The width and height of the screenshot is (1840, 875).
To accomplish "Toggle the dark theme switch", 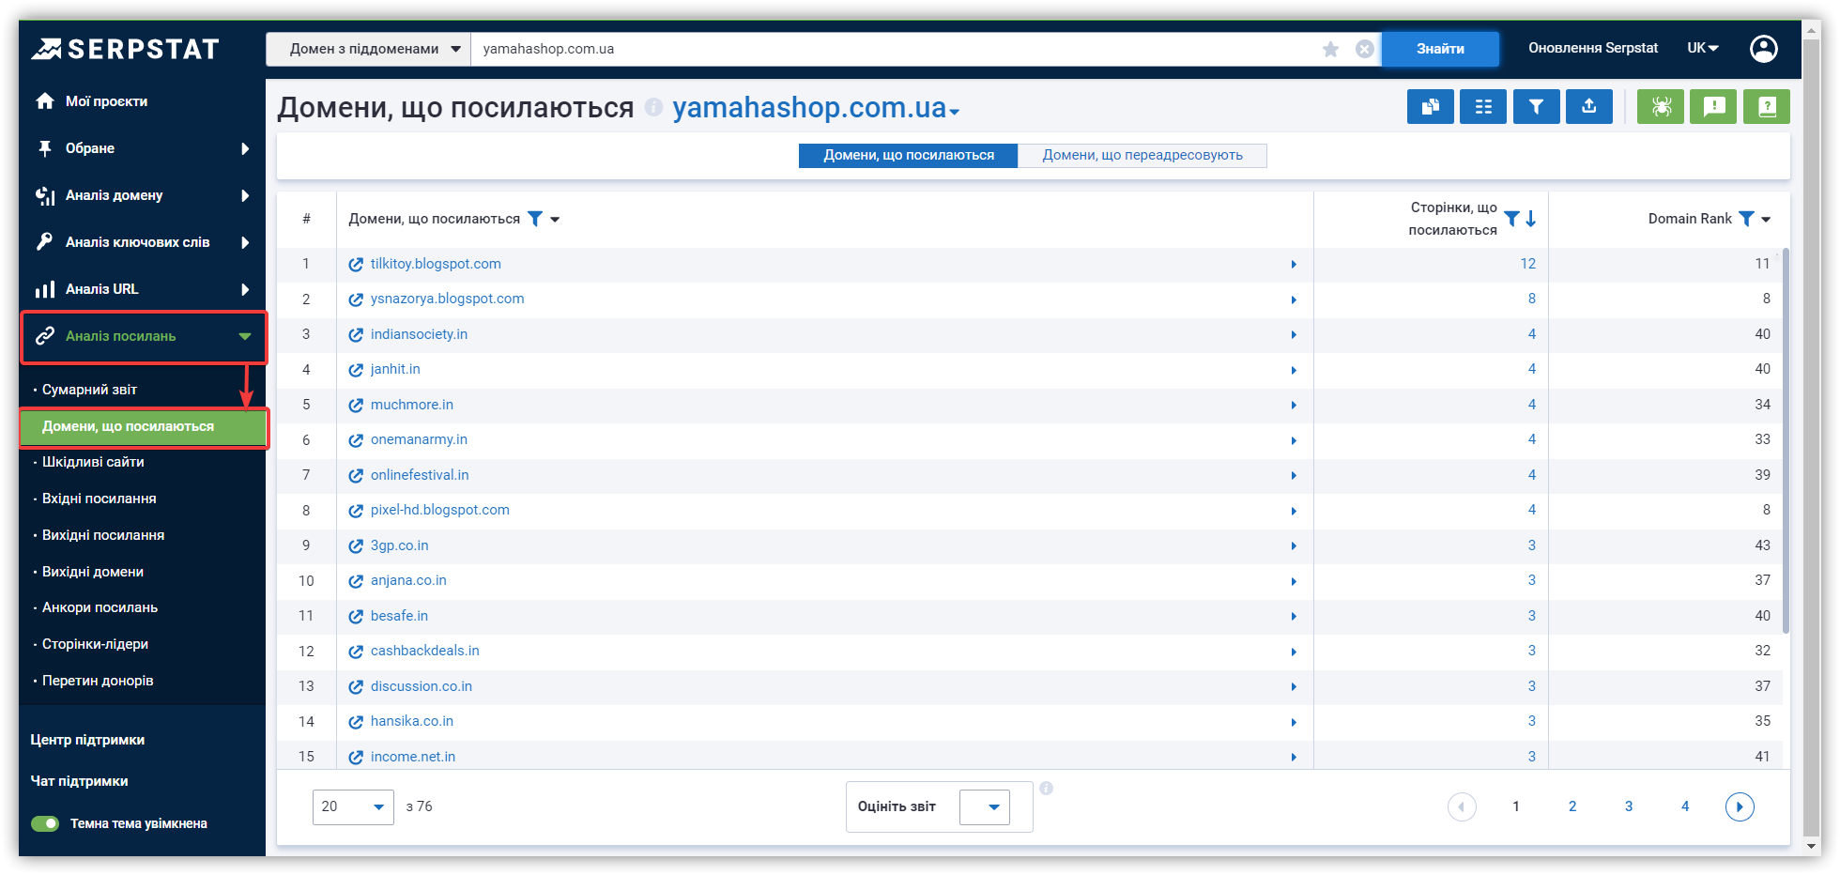I will pyautogui.click(x=45, y=823).
